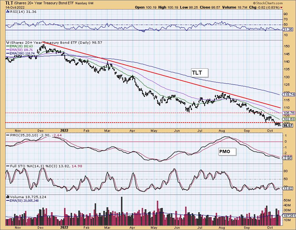296x230 pixels.
Task: Click the dark blue EMA(200) legend marker
Action: tap(8, 53)
